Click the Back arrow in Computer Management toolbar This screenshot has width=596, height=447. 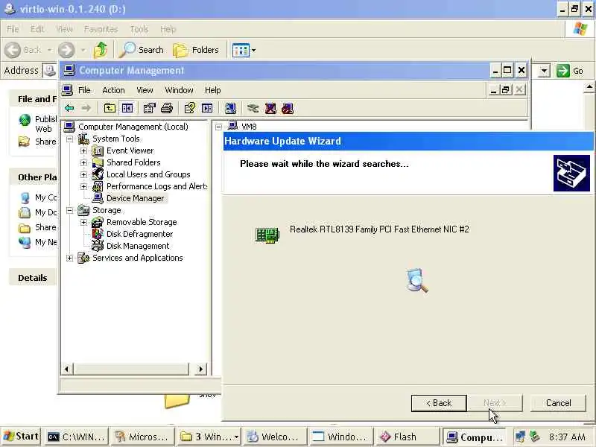(x=69, y=108)
